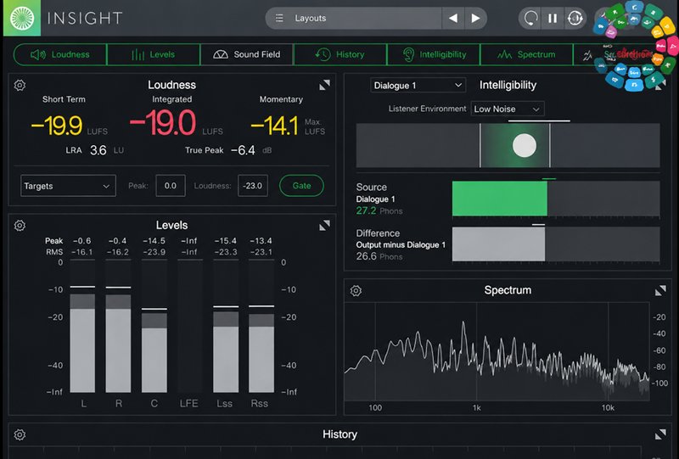
Task: Click the spectrum analyzer curve display
Action: pos(497,351)
